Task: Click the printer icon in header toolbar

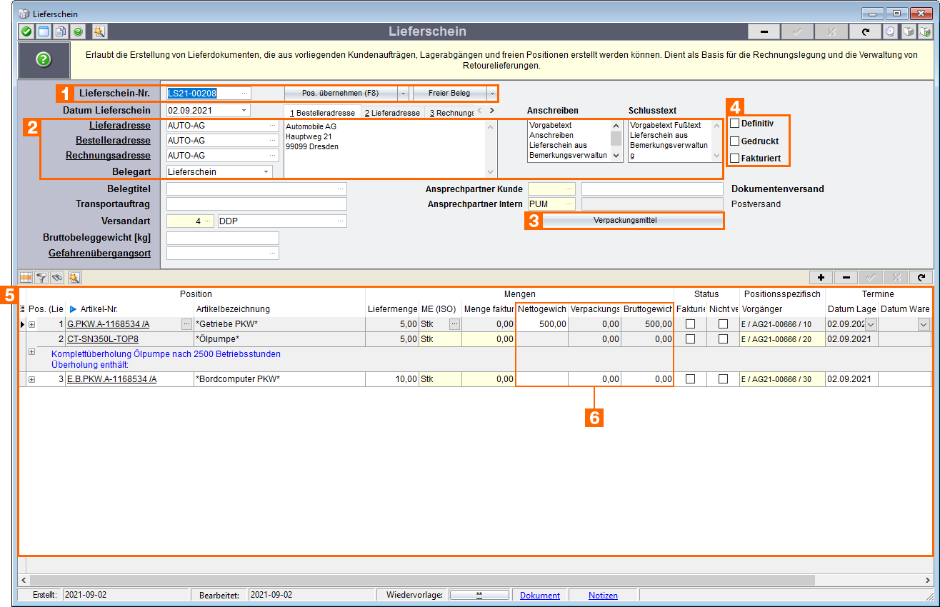Action: click(x=908, y=31)
